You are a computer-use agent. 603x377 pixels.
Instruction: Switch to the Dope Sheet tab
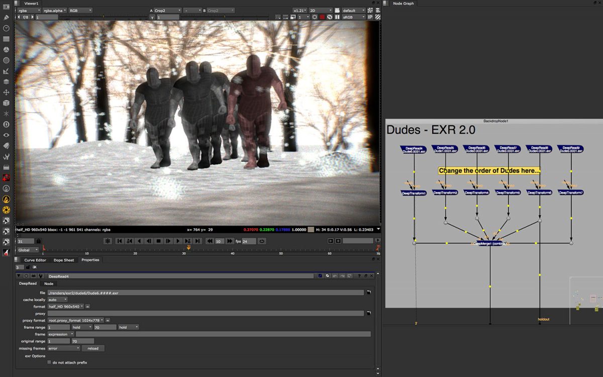coord(63,260)
